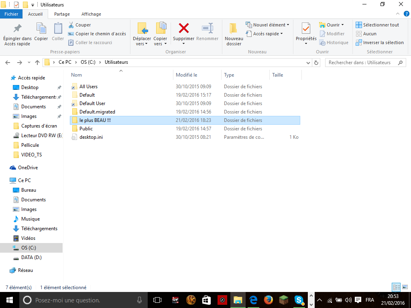Open Mozilla Firefox from the taskbar
This screenshot has height=308, width=411.
tap(268, 300)
